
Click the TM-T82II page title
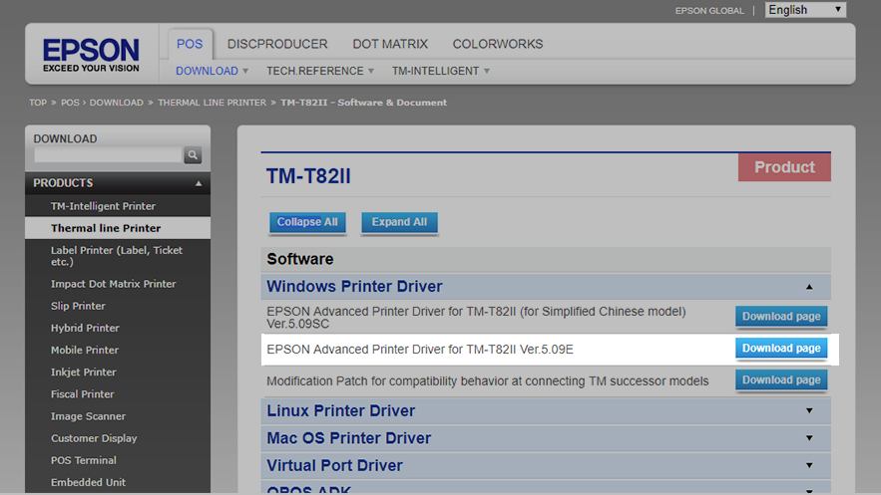pos(308,176)
